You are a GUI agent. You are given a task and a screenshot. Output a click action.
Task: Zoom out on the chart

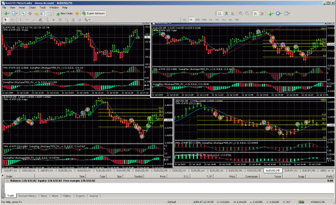pyautogui.click(x=247, y=13)
